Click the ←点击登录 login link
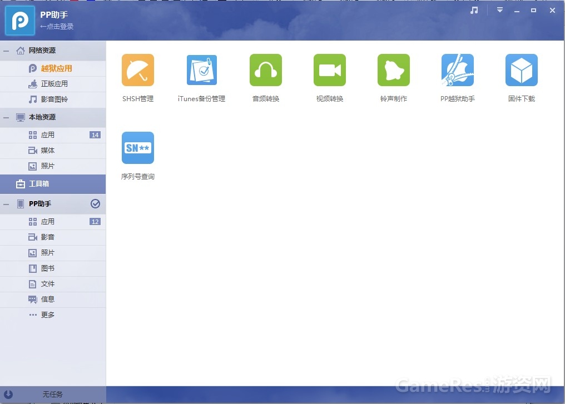Screen dimensions: 565x404 click(x=57, y=26)
